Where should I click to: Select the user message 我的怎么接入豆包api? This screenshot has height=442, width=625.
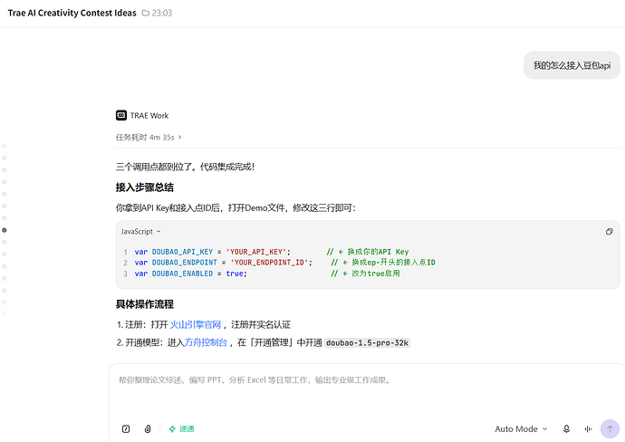(x=572, y=65)
